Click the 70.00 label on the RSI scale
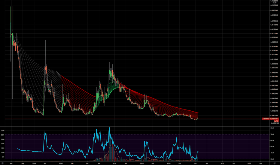The width and height of the screenshot is (280, 165). pyautogui.click(x=272, y=134)
